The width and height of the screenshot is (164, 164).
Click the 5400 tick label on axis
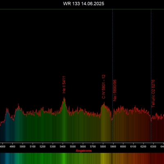[63, 147]
